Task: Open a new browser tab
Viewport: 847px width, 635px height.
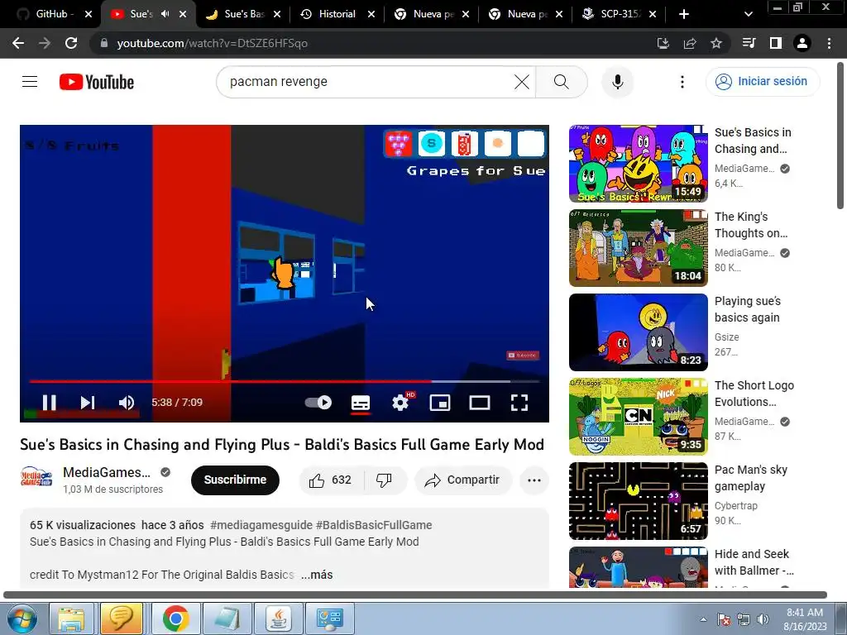Action: click(x=684, y=14)
